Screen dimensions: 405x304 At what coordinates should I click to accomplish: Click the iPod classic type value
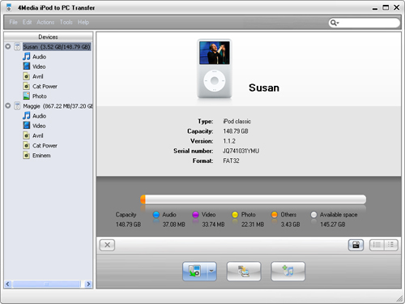pos(237,122)
